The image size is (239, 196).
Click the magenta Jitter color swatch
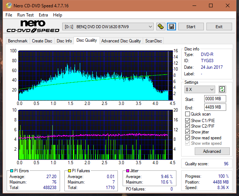pos(128,171)
